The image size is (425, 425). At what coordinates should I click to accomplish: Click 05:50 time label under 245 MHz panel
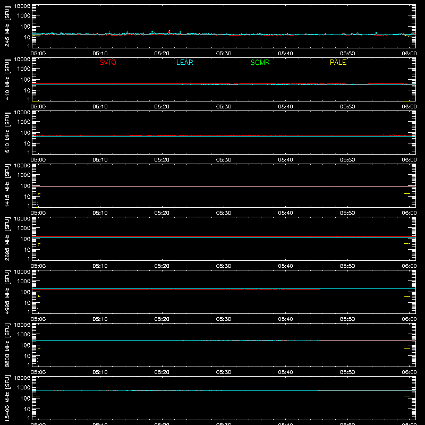click(x=347, y=54)
